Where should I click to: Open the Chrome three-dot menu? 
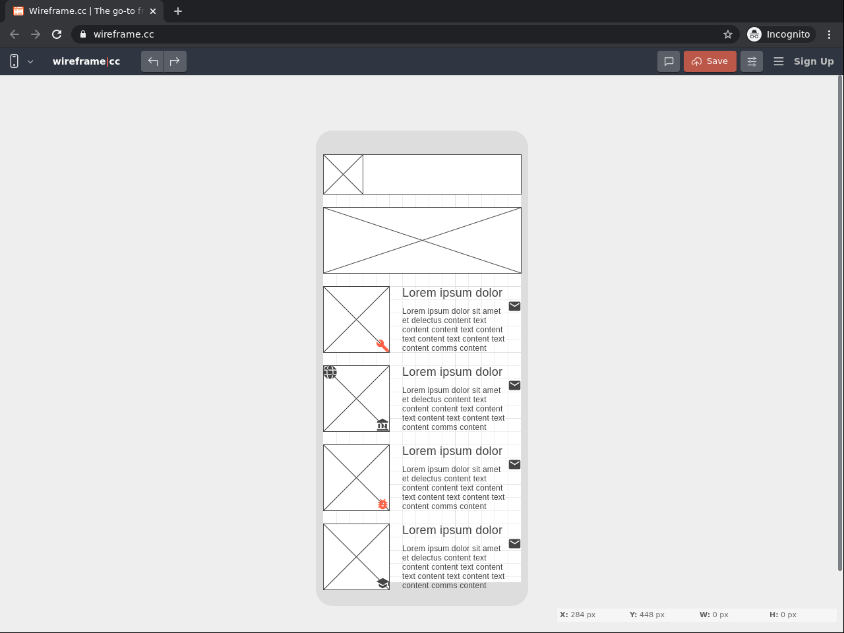829,34
